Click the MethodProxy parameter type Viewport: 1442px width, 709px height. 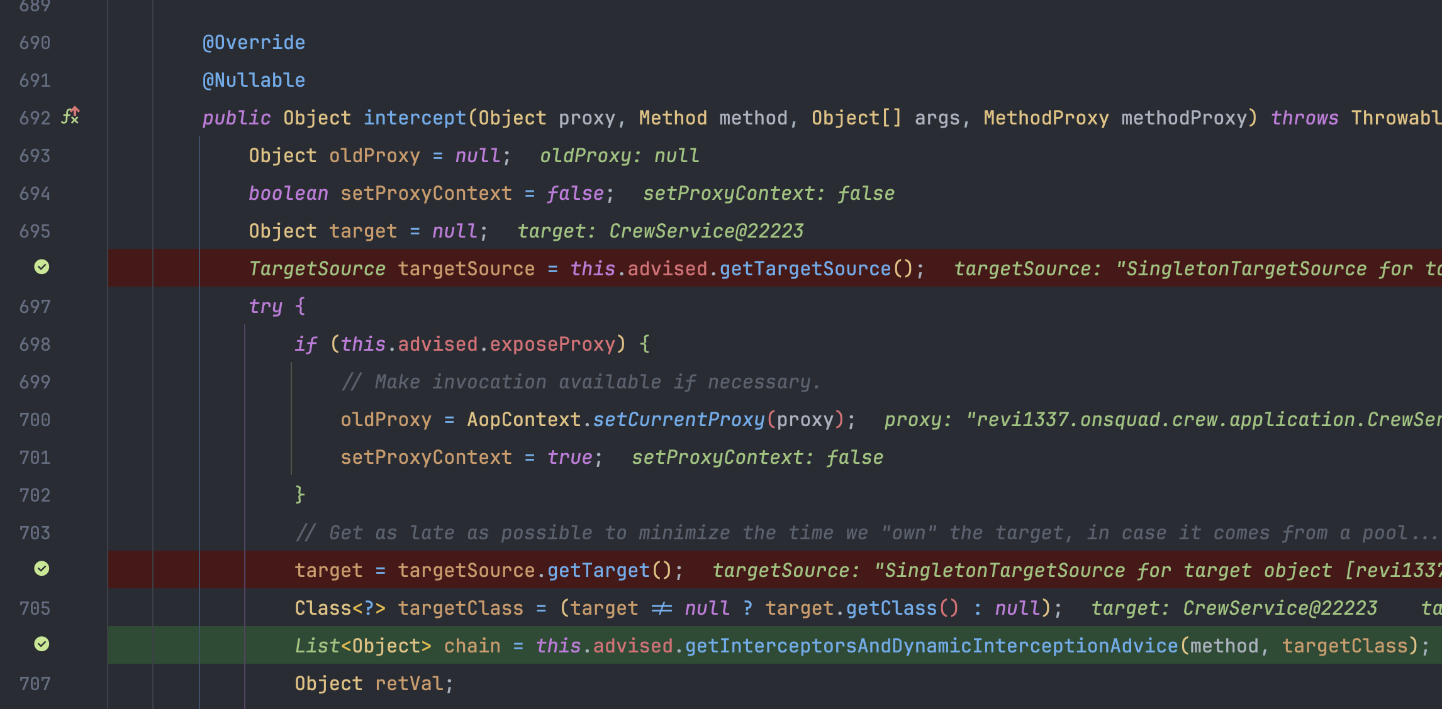point(1046,118)
